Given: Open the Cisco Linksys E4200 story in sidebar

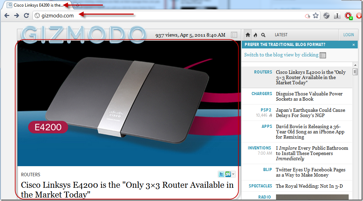Looking at the screenshot, I should pyautogui.click(x=311, y=77).
